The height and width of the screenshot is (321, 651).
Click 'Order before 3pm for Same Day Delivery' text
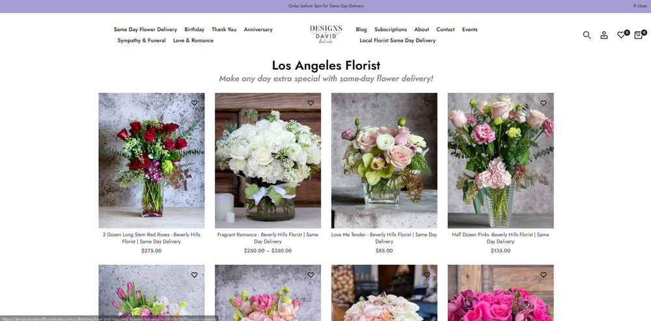326,6
